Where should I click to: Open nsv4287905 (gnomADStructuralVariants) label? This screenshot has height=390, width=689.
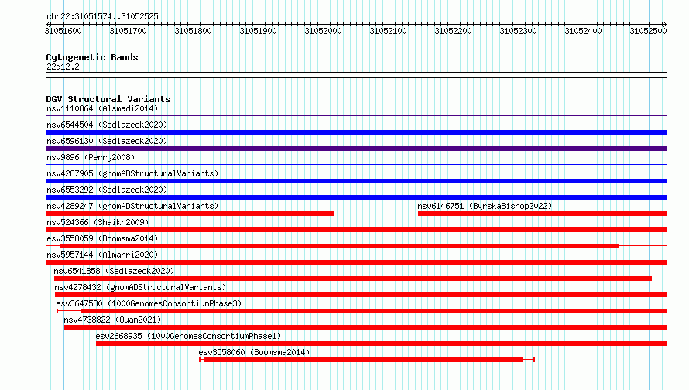click(132, 173)
